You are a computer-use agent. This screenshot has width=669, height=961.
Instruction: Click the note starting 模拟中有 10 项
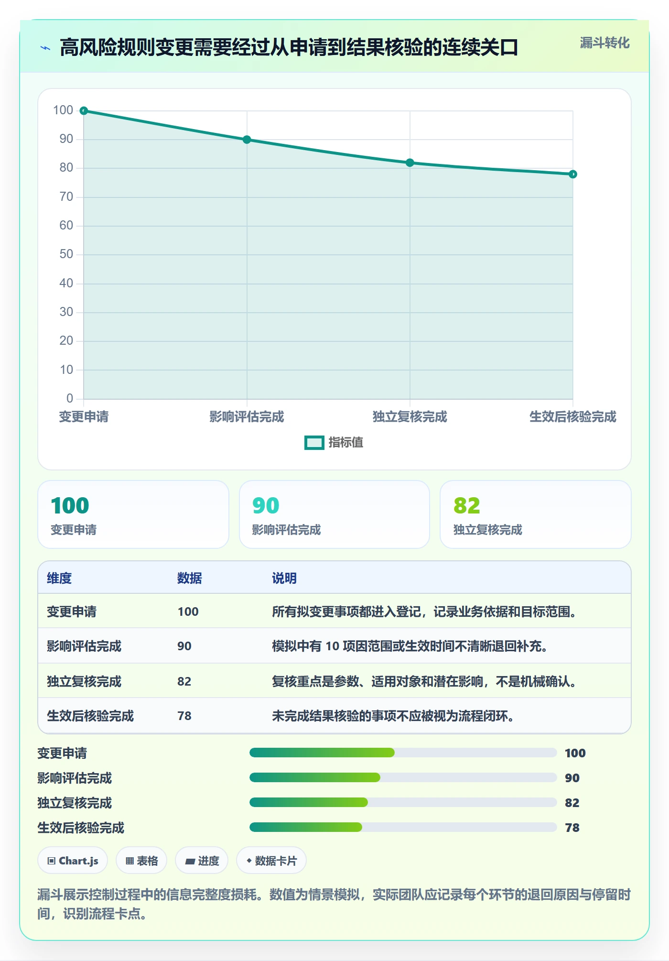[x=410, y=646]
